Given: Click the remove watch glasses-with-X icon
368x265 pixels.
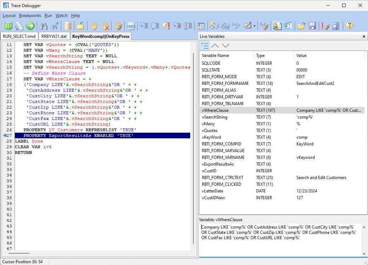Looking at the screenshot, I should (x=225, y=26).
